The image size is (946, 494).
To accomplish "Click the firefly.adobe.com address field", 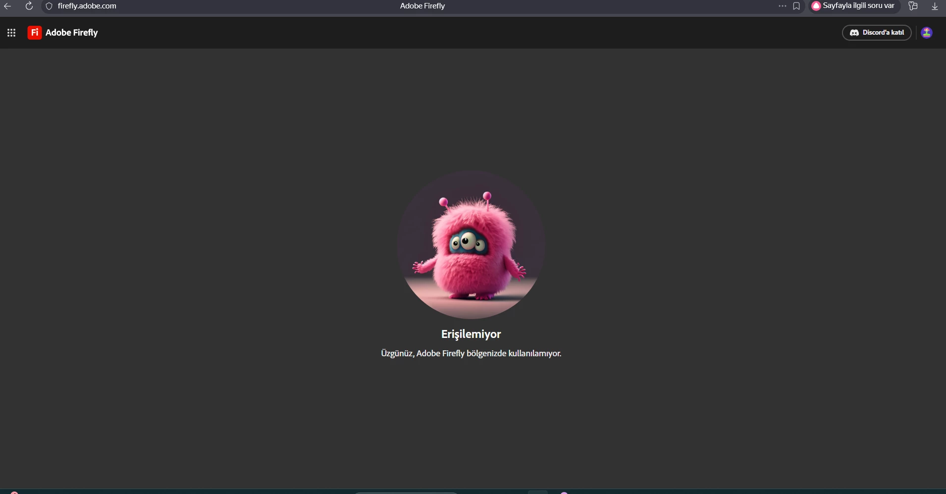I will (x=87, y=6).
